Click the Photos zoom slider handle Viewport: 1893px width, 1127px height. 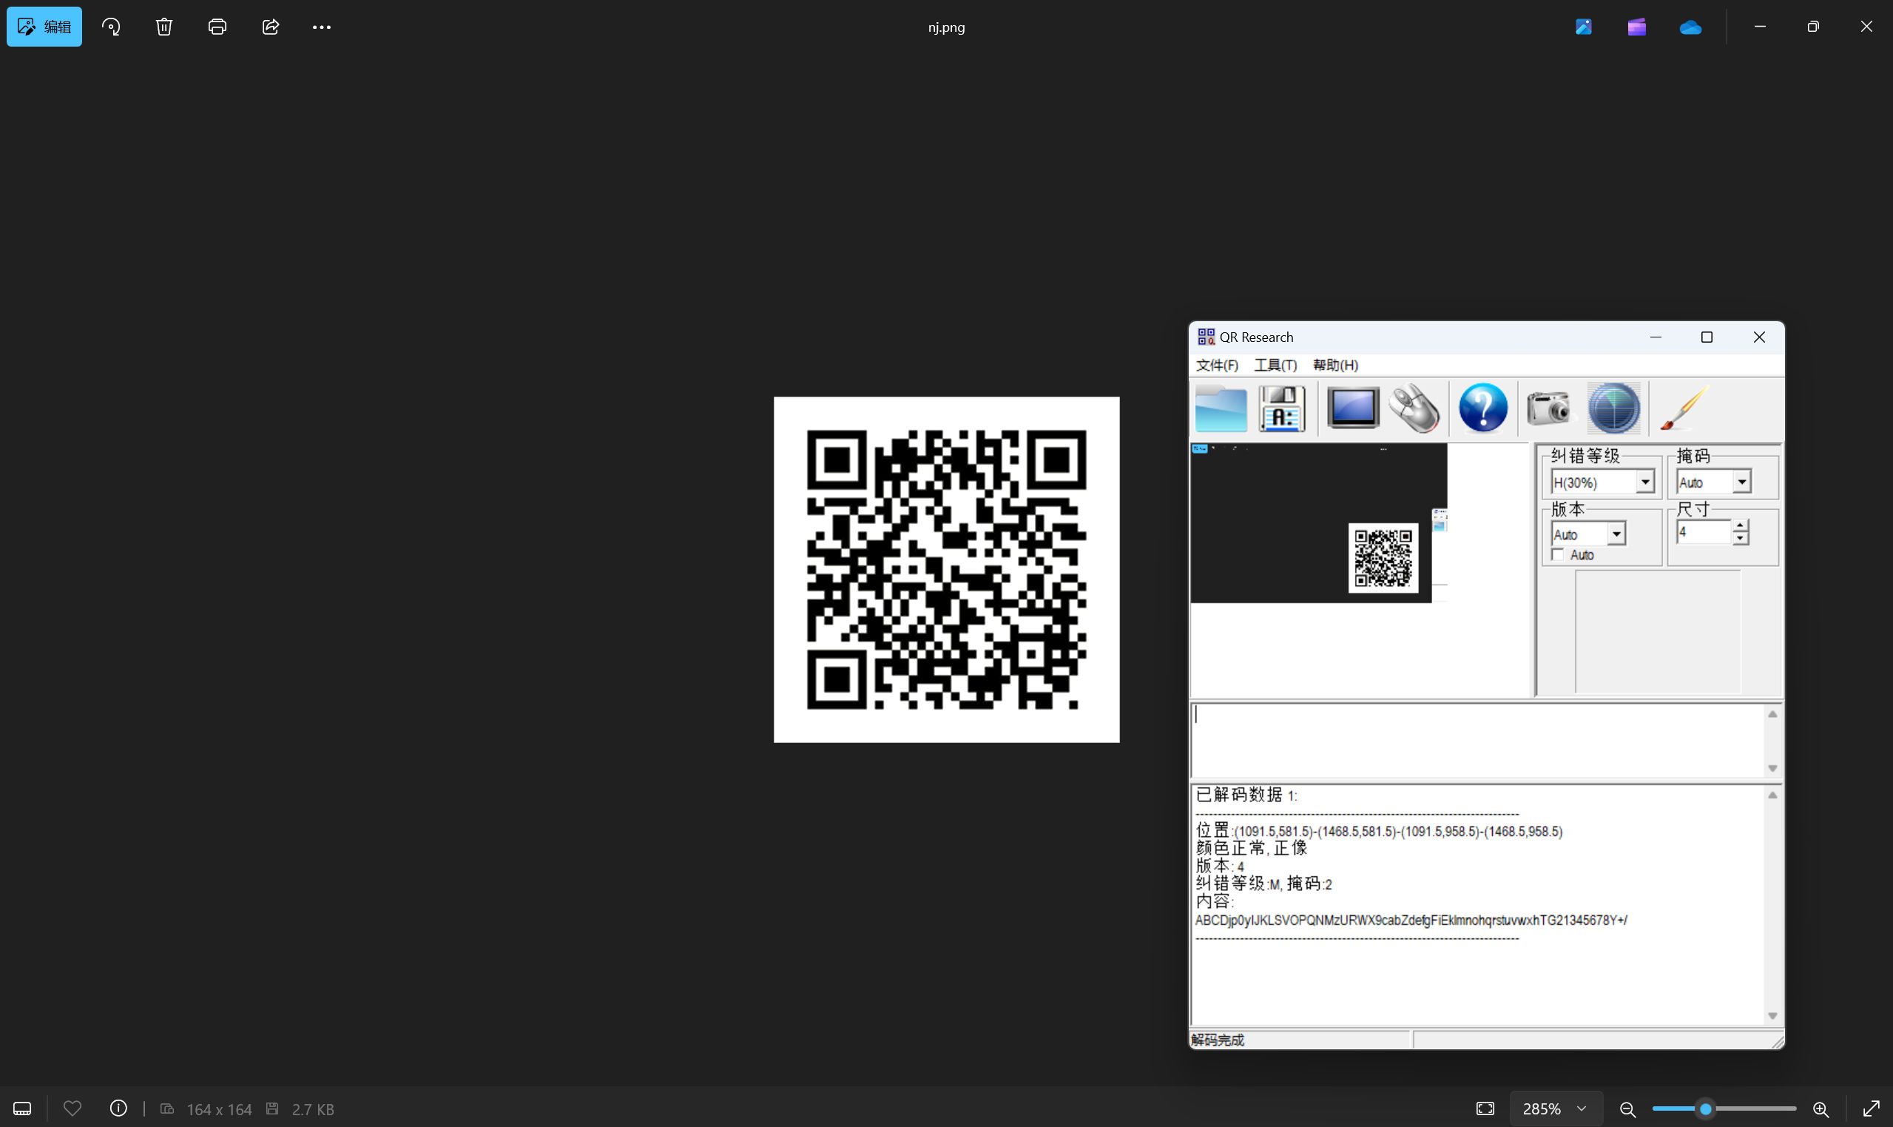(x=1706, y=1109)
